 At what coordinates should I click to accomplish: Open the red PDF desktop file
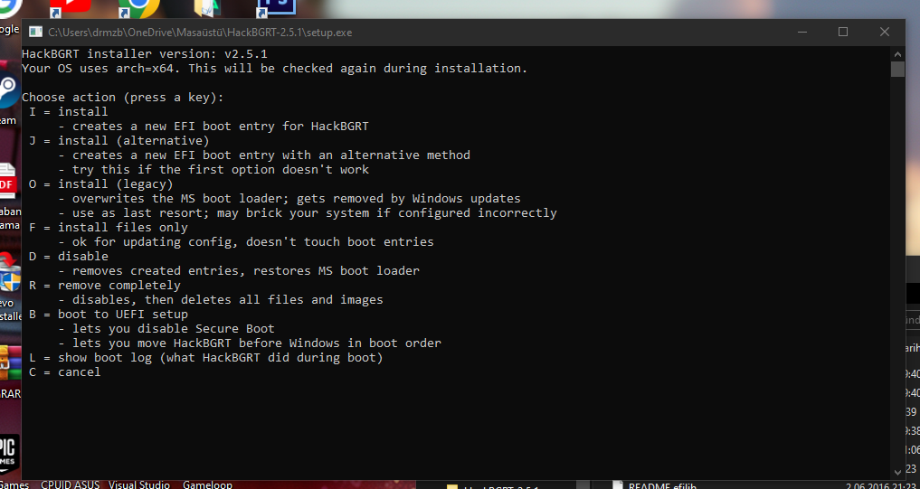pyautogui.click(x=8, y=183)
